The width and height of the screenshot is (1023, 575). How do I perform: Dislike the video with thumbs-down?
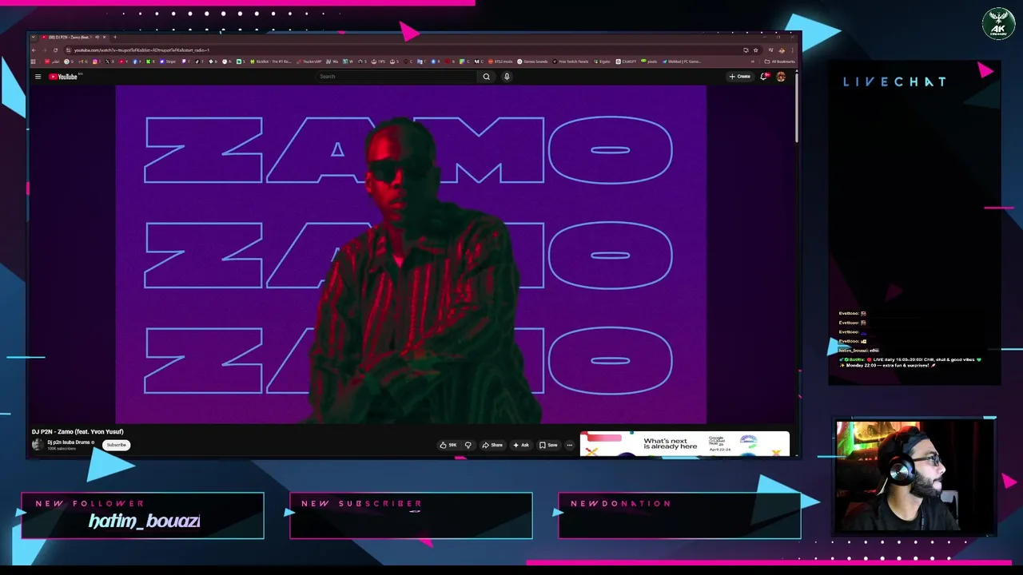click(x=468, y=445)
